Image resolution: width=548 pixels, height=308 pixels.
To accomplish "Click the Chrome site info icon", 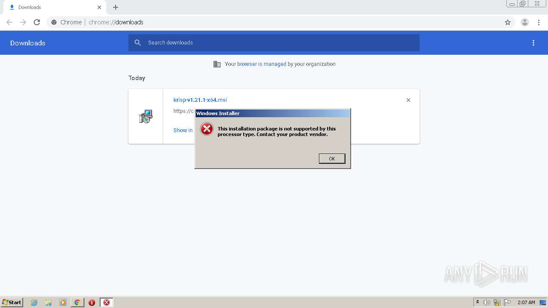I will tap(54, 22).
